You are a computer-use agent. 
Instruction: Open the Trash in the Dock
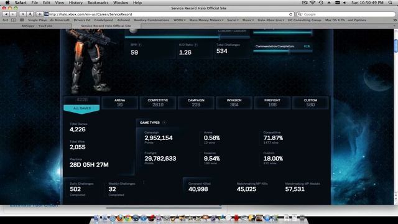coord(302,218)
